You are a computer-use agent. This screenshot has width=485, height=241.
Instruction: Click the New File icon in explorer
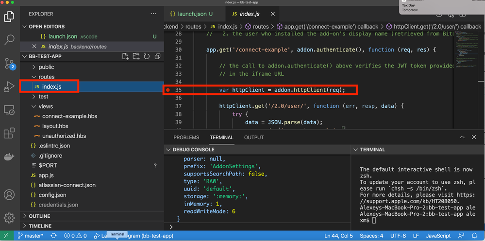point(125,57)
